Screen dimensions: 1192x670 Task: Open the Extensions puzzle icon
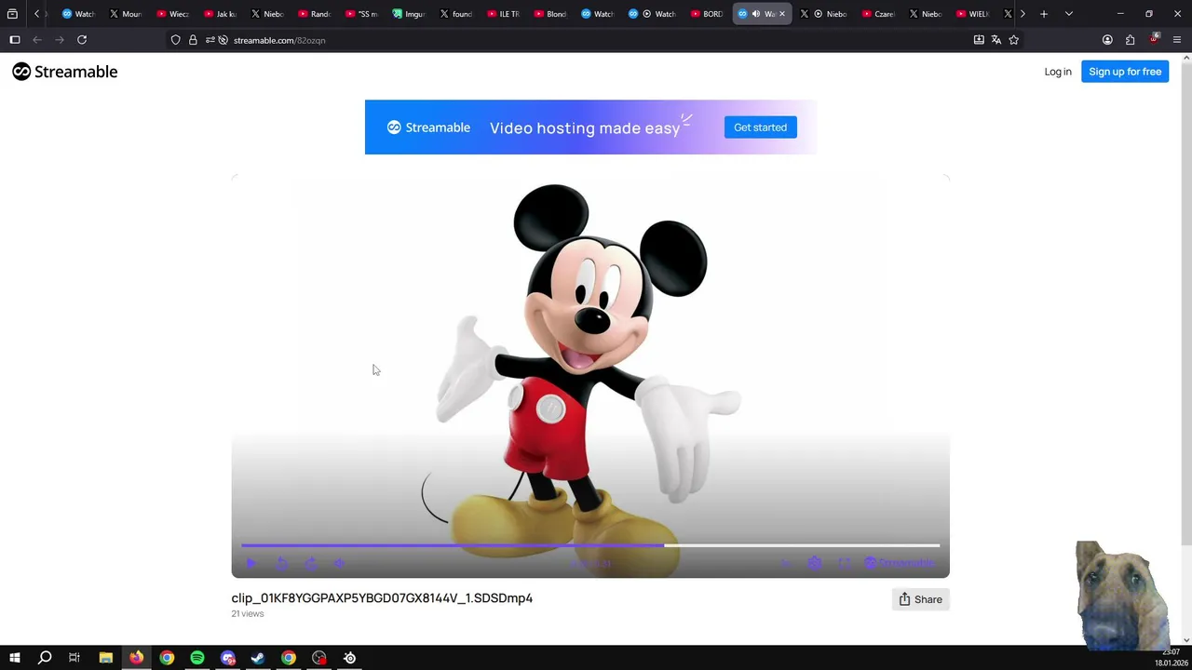coord(1131,40)
